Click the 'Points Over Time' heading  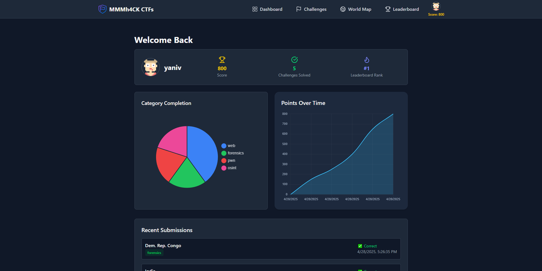point(303,103)
